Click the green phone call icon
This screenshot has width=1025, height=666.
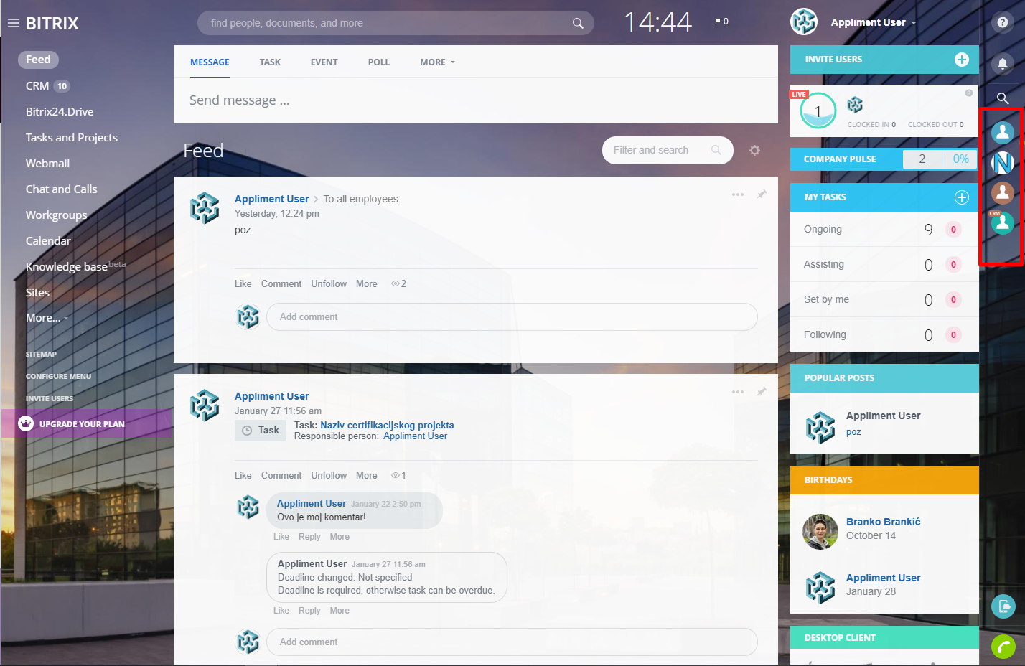[x=1003, y=647]
